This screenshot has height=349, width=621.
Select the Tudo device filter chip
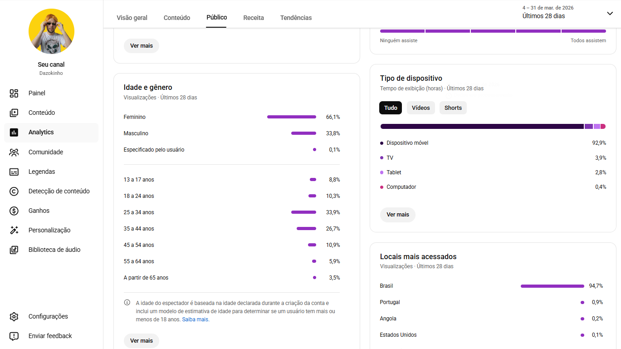391,108
